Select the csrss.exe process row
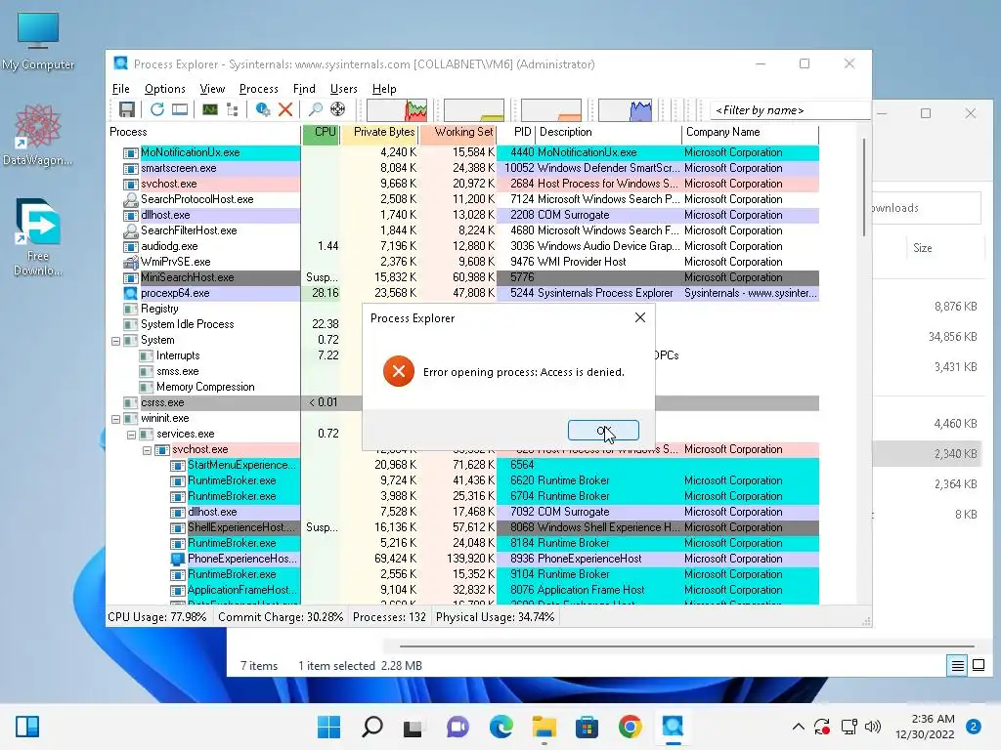 click(x=464, y=403)
